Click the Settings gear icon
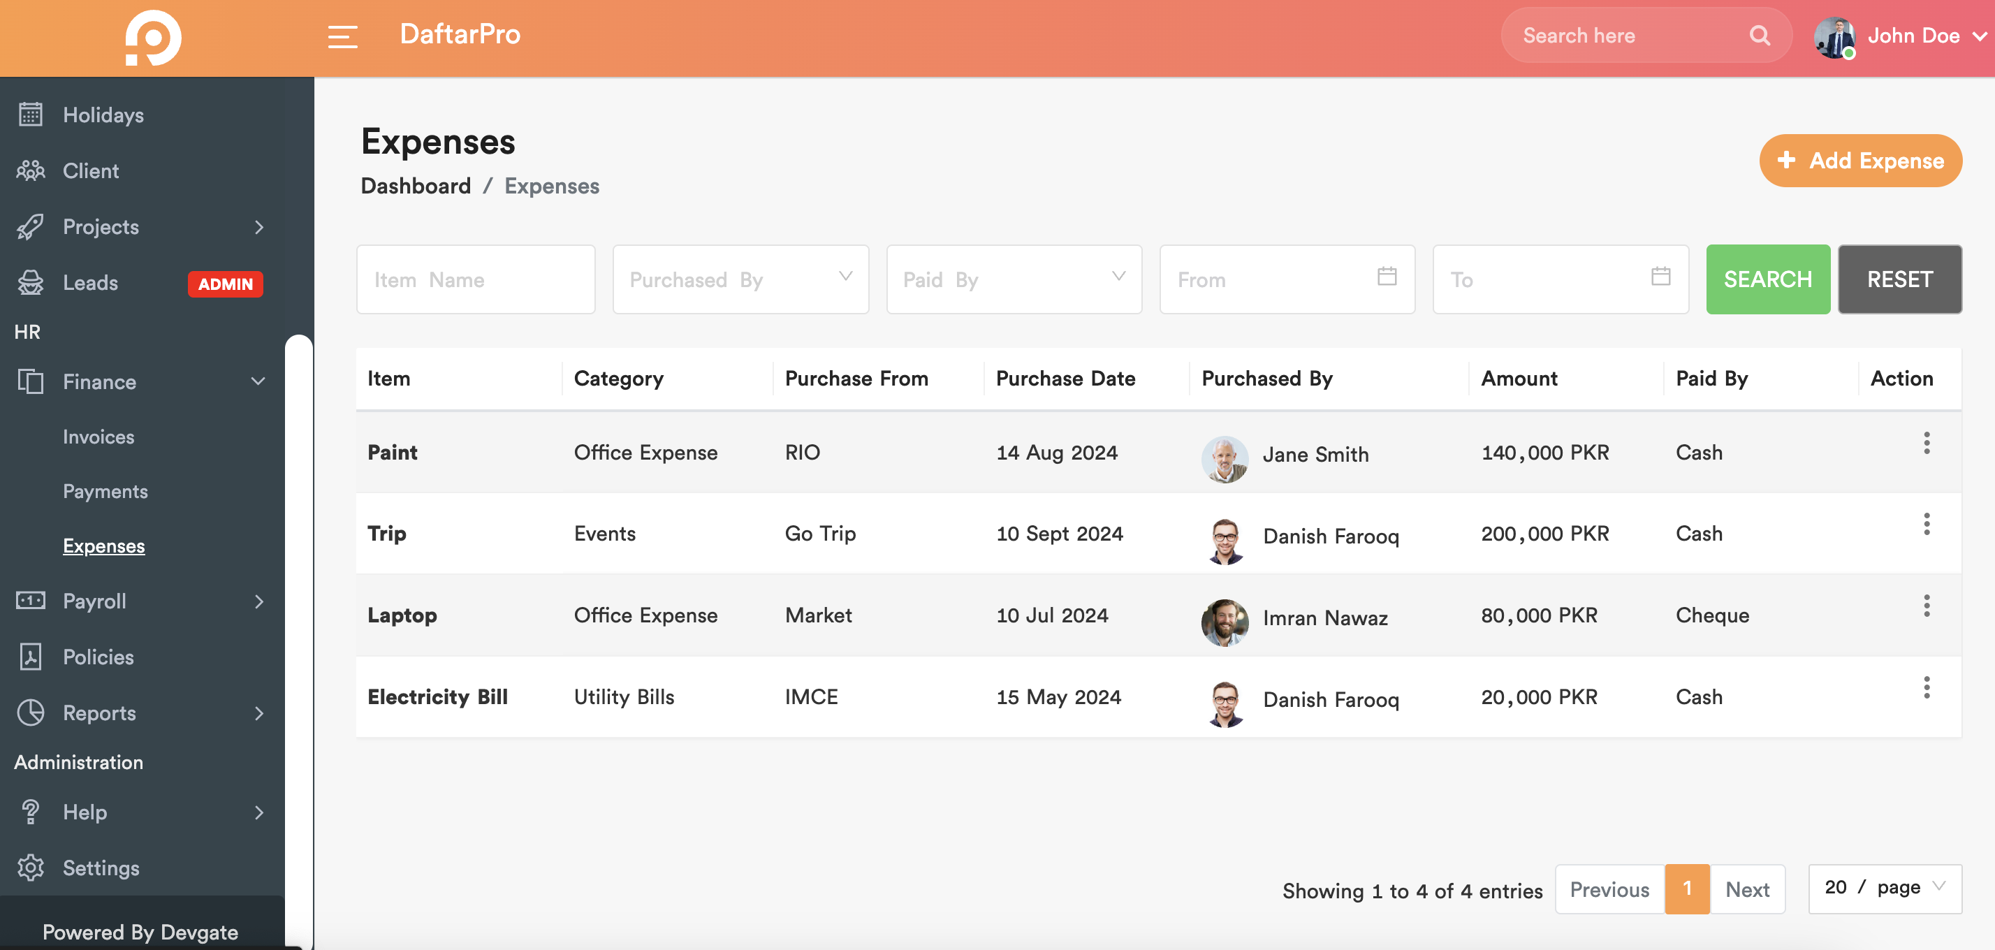1995x950 pixels. coord(30,867)
